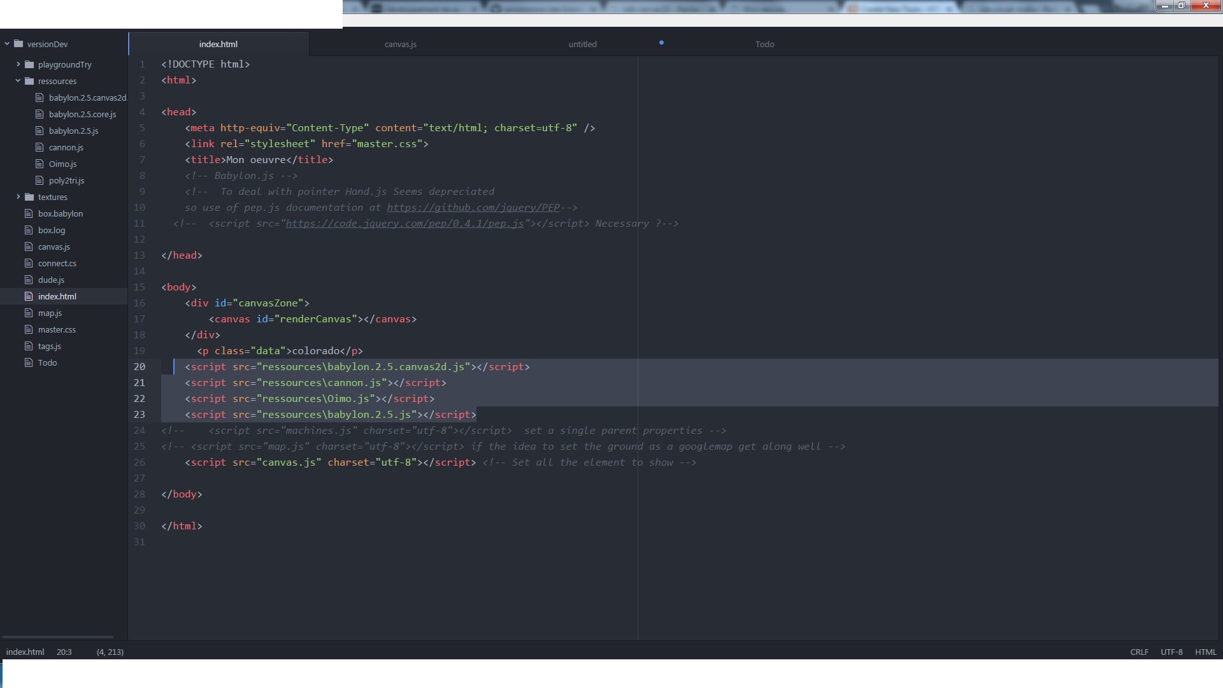Switch to the untitled tab
Image resolution: width=1223 pixels, height=688 pixels.
click(x=582, y=44)
